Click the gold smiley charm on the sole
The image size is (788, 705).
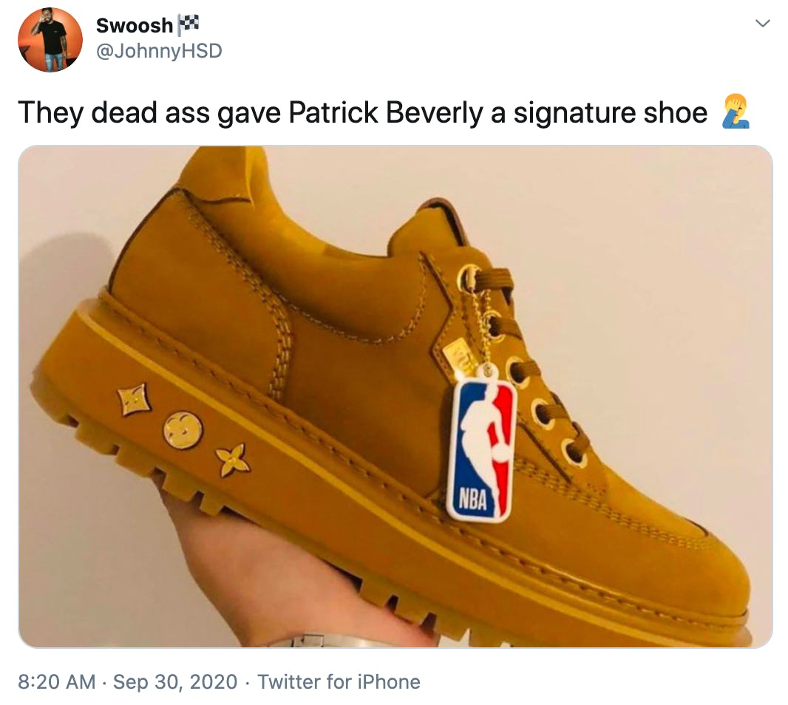point(183,429)
